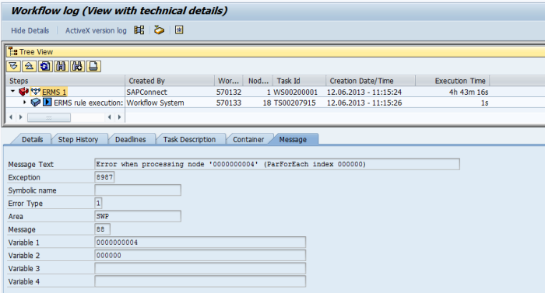Click scroll-right arrow beside leftmost arrow
The image size is (545, 293).
click(x=20, y=117)
